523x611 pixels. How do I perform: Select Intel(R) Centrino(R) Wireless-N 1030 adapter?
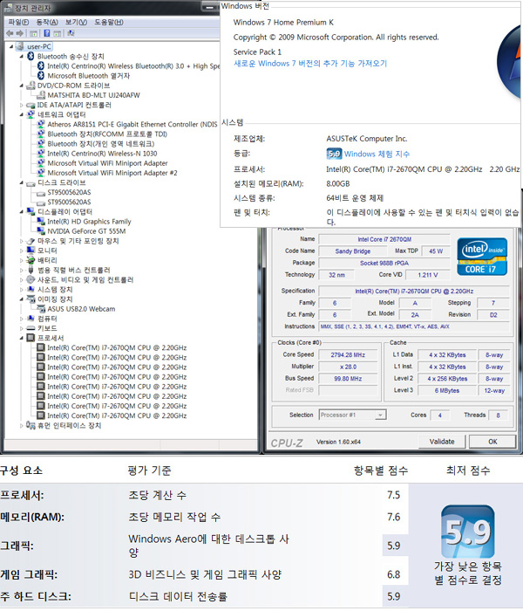pos(102,154)
